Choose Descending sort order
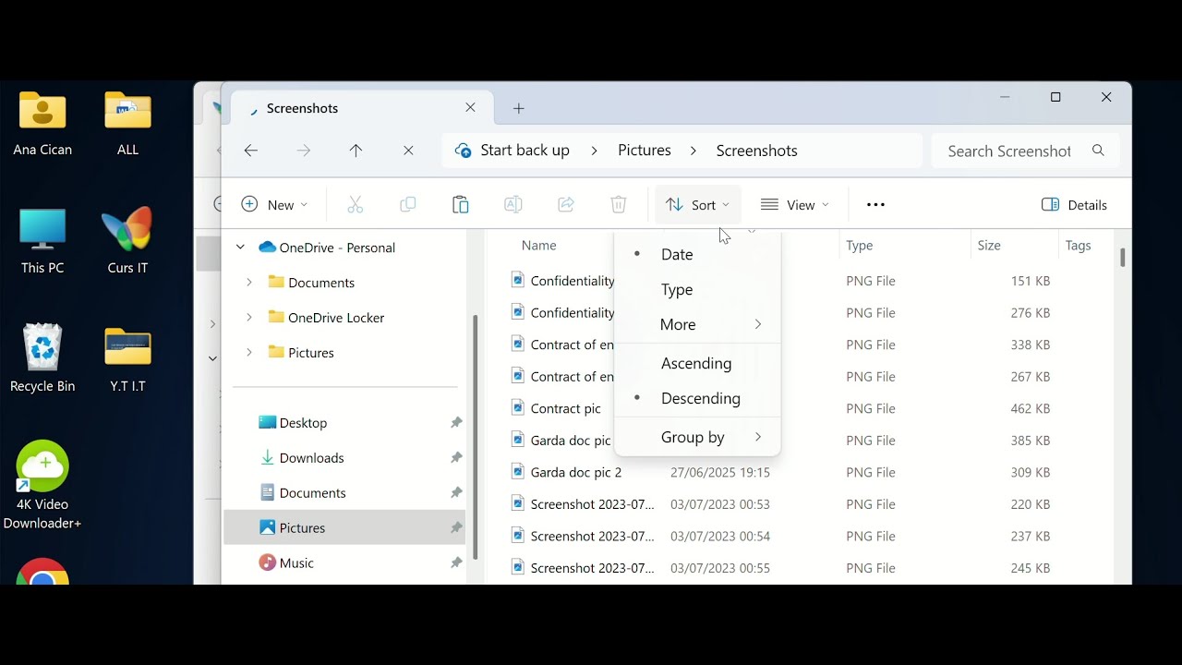 697,399
